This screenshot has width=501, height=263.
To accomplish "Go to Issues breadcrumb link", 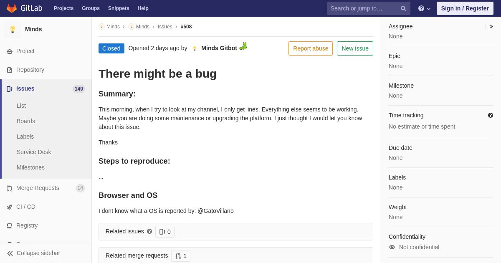I will point(165,27).
